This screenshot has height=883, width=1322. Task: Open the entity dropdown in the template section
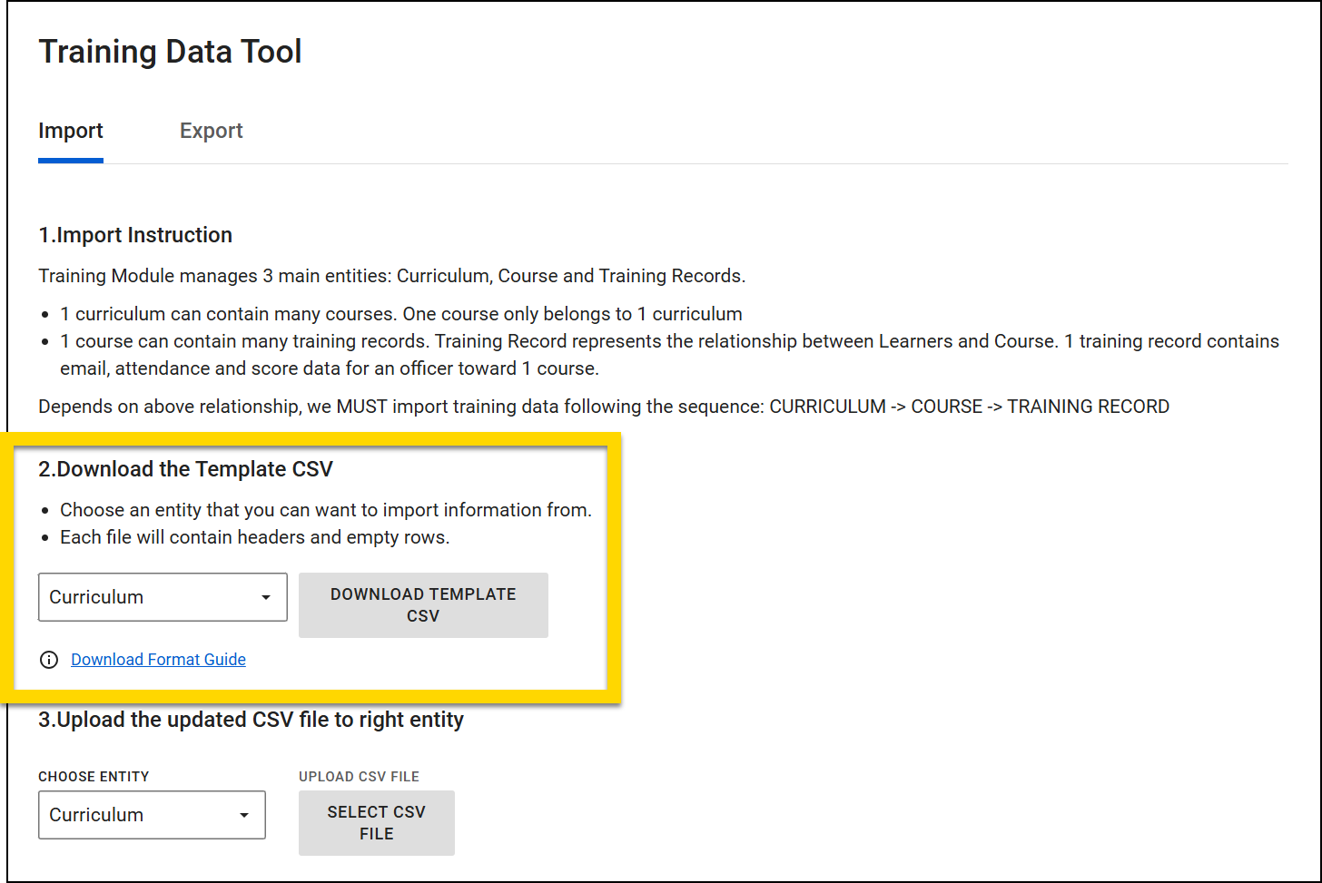pos(163,597)
